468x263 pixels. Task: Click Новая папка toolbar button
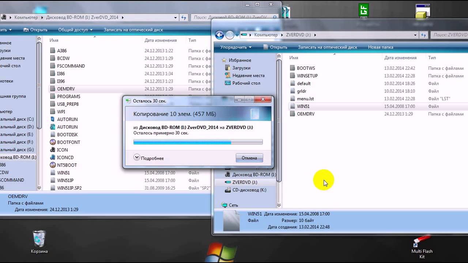[381, 47]
